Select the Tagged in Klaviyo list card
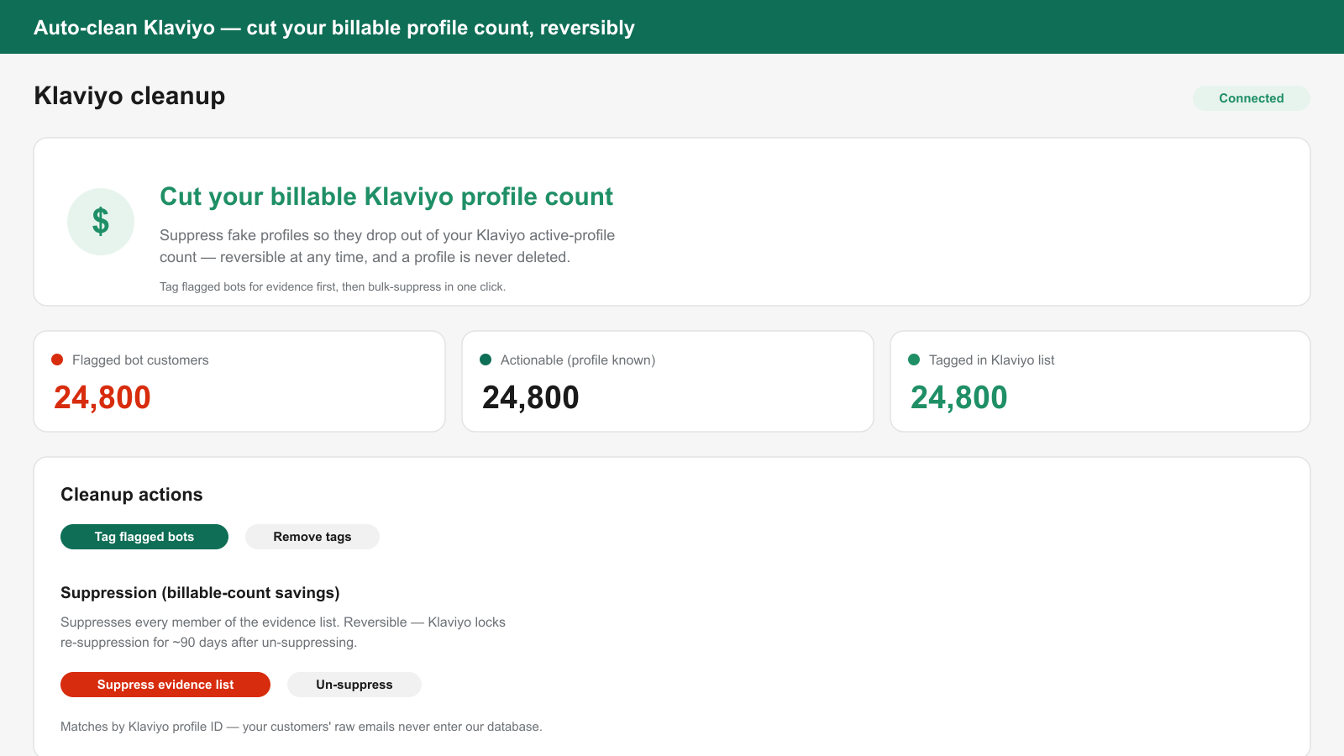Viewport: 1344px width, 756px height. coord(1100,381)
